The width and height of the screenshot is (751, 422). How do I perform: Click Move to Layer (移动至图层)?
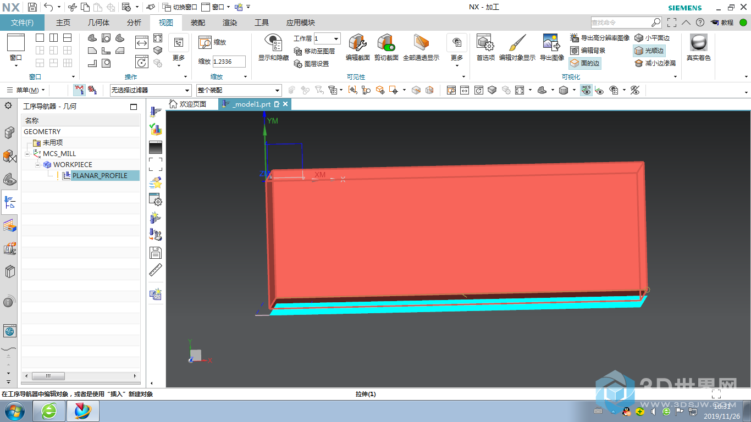314,51
